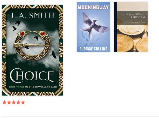Click the gold coins on the Criticism cover
The image size is (159, 118).
coord(132,38)
